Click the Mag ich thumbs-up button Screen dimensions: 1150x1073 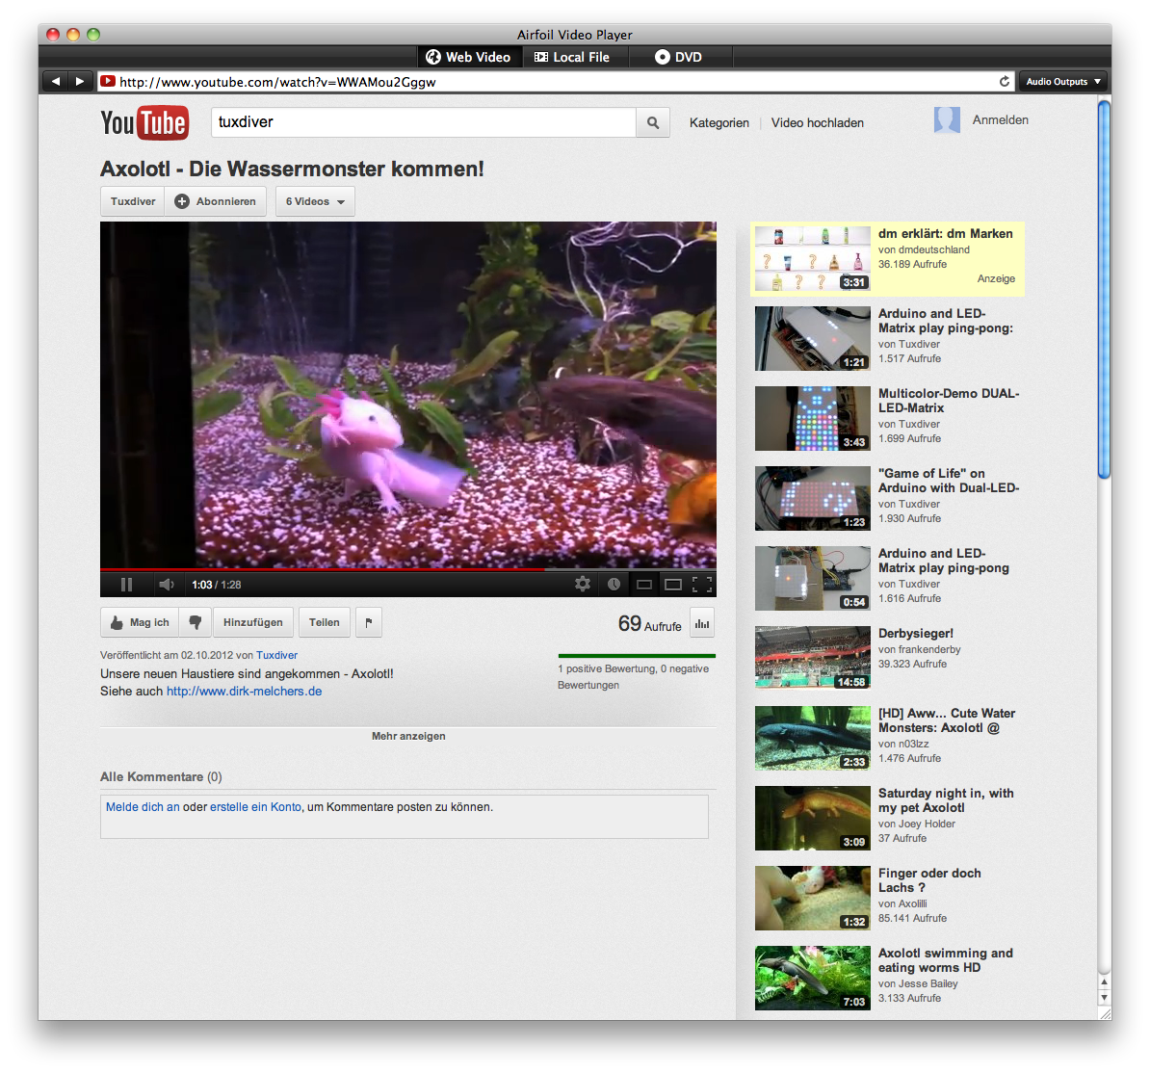[x=140, y=622]
